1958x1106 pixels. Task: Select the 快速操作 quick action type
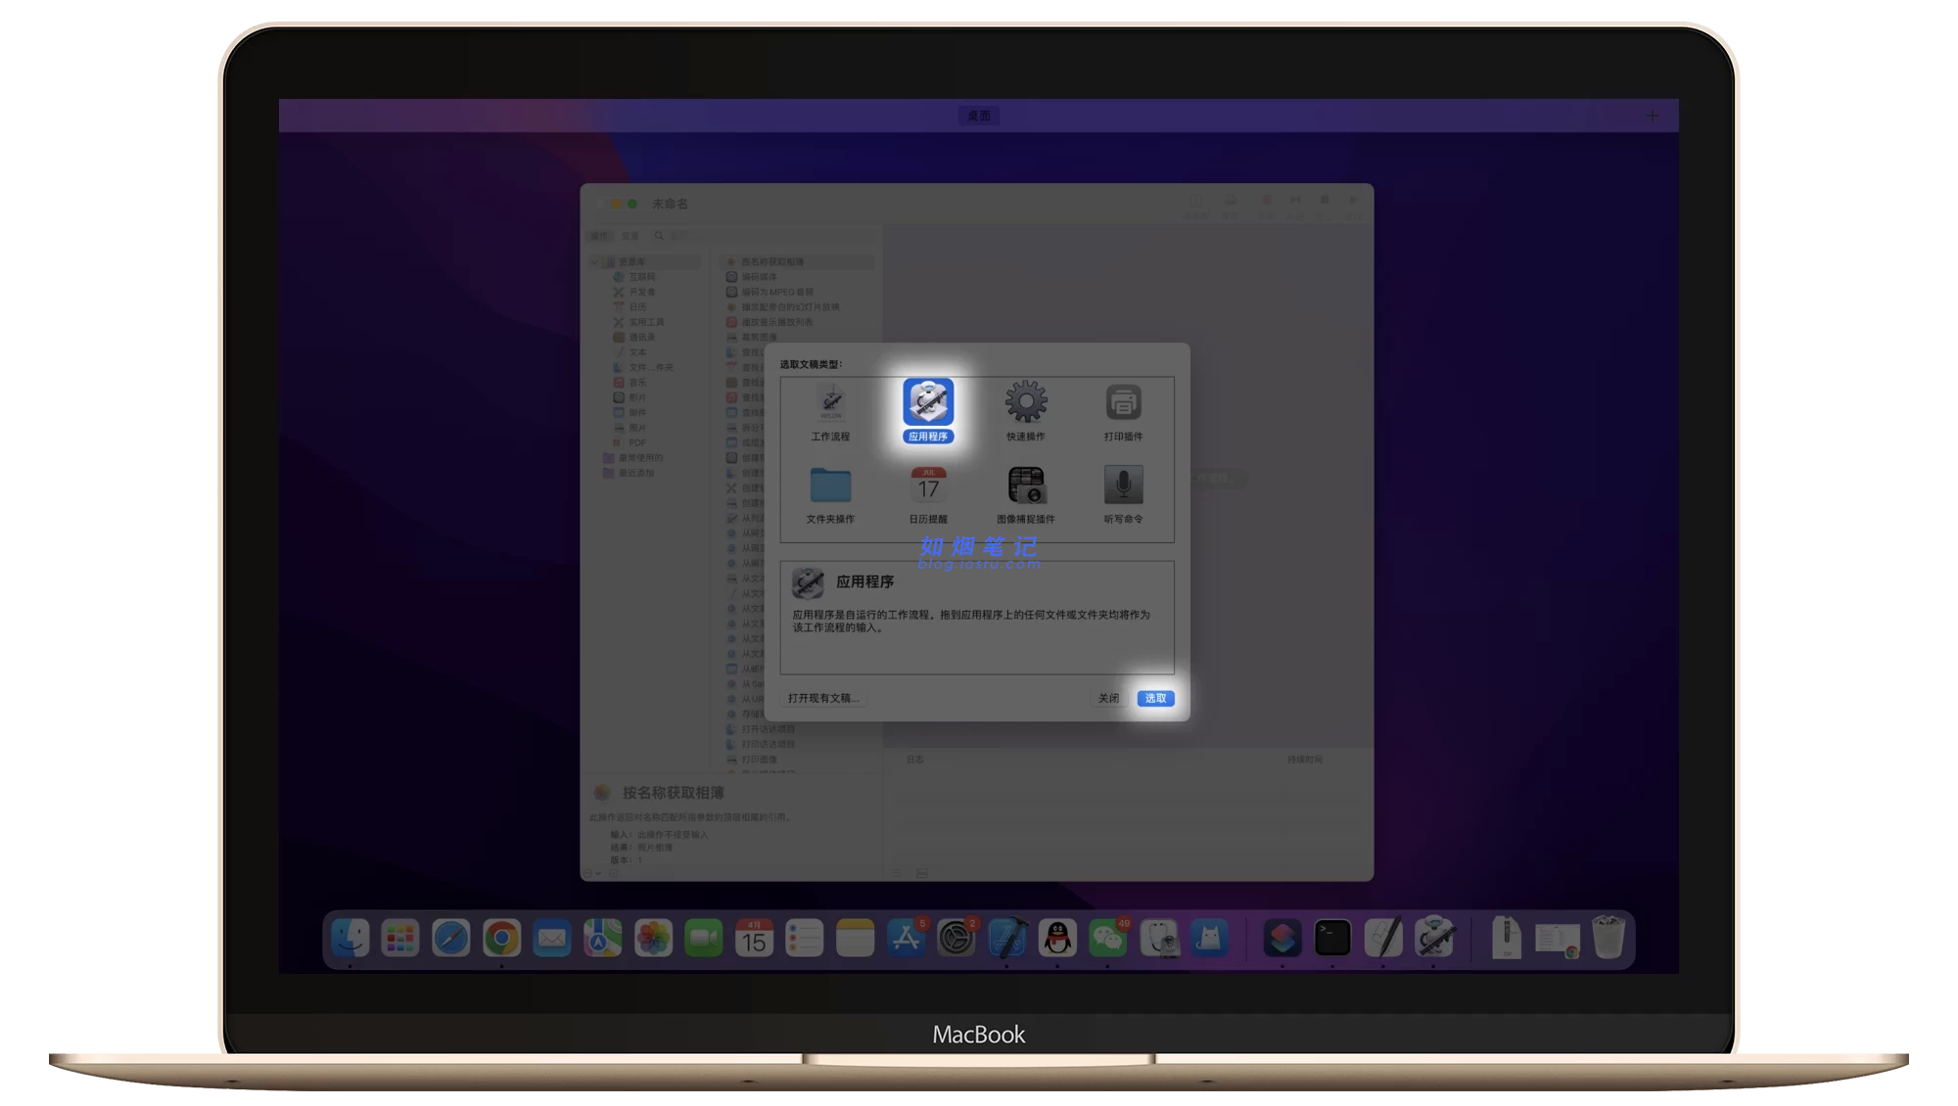click(1026, 411)
